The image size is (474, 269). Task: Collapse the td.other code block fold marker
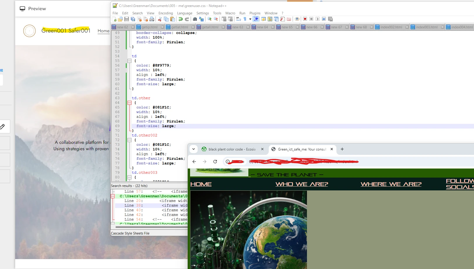129,103
